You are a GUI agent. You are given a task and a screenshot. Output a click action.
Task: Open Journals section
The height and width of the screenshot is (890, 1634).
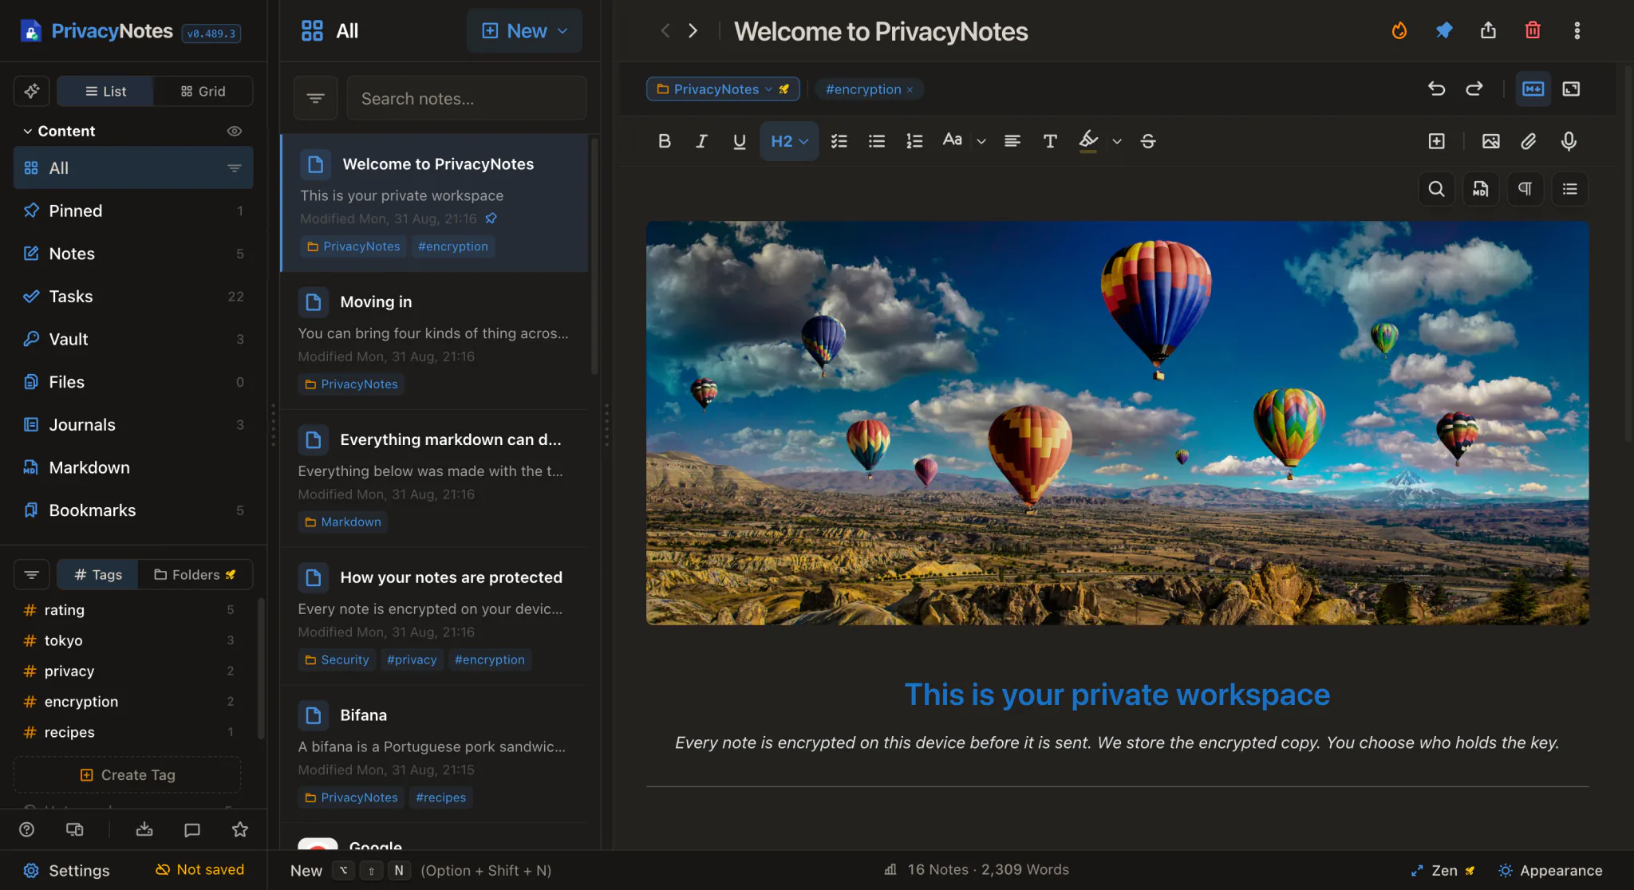pos(133,424)
